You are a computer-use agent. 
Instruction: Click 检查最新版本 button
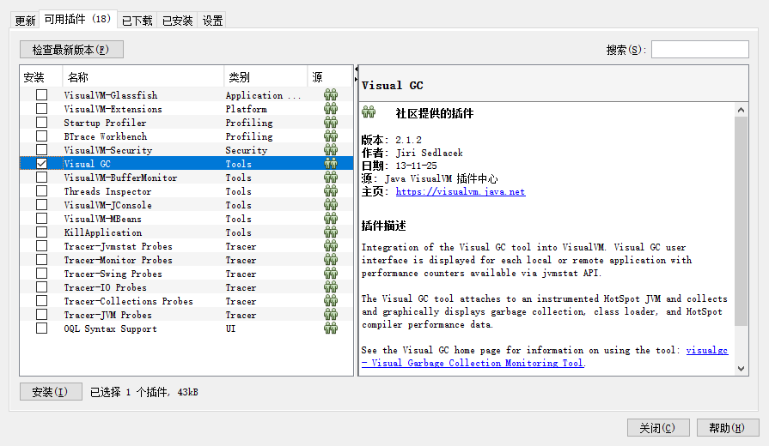[71, 50]
